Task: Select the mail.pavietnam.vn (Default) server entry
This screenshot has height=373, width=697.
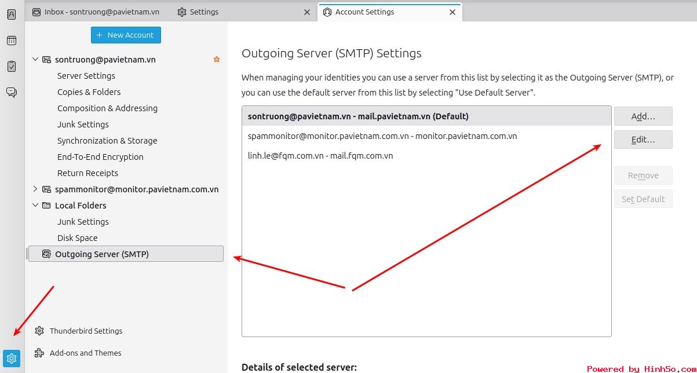Action: 426,116
